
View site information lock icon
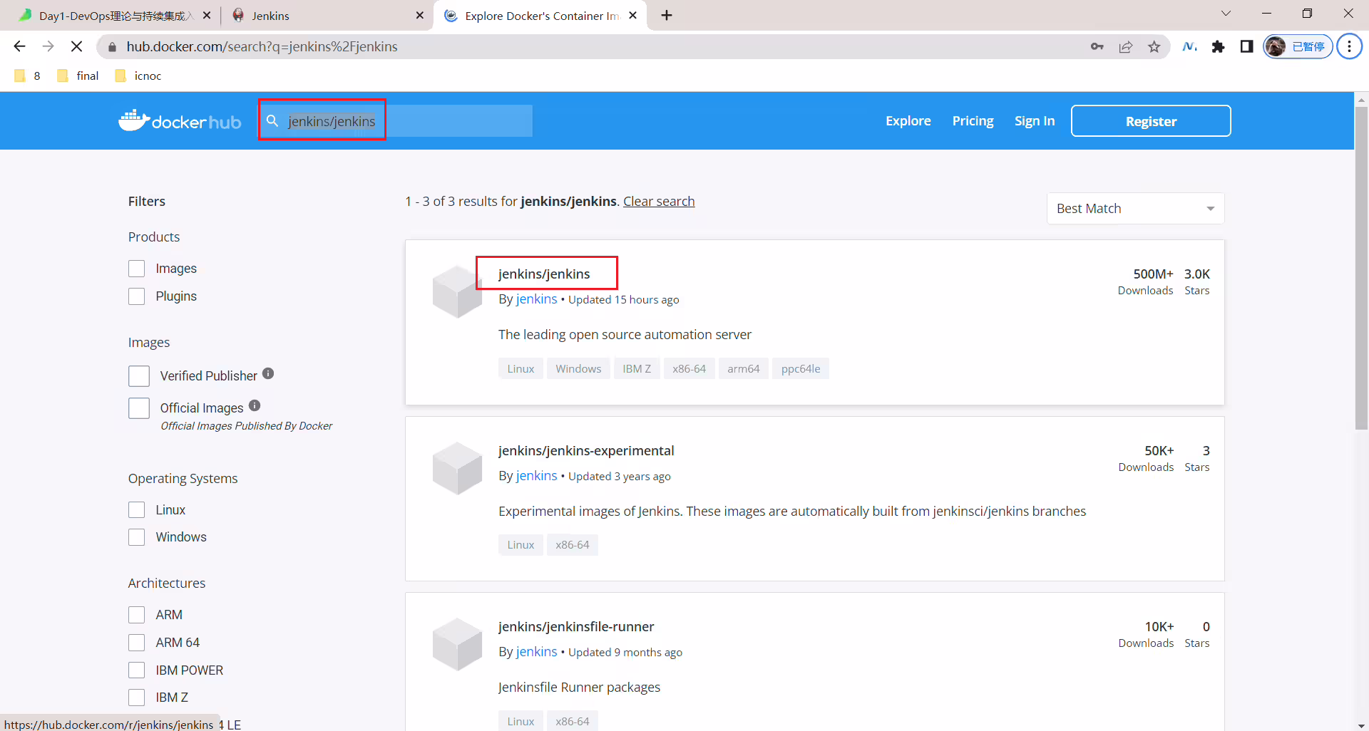(111, 47)
